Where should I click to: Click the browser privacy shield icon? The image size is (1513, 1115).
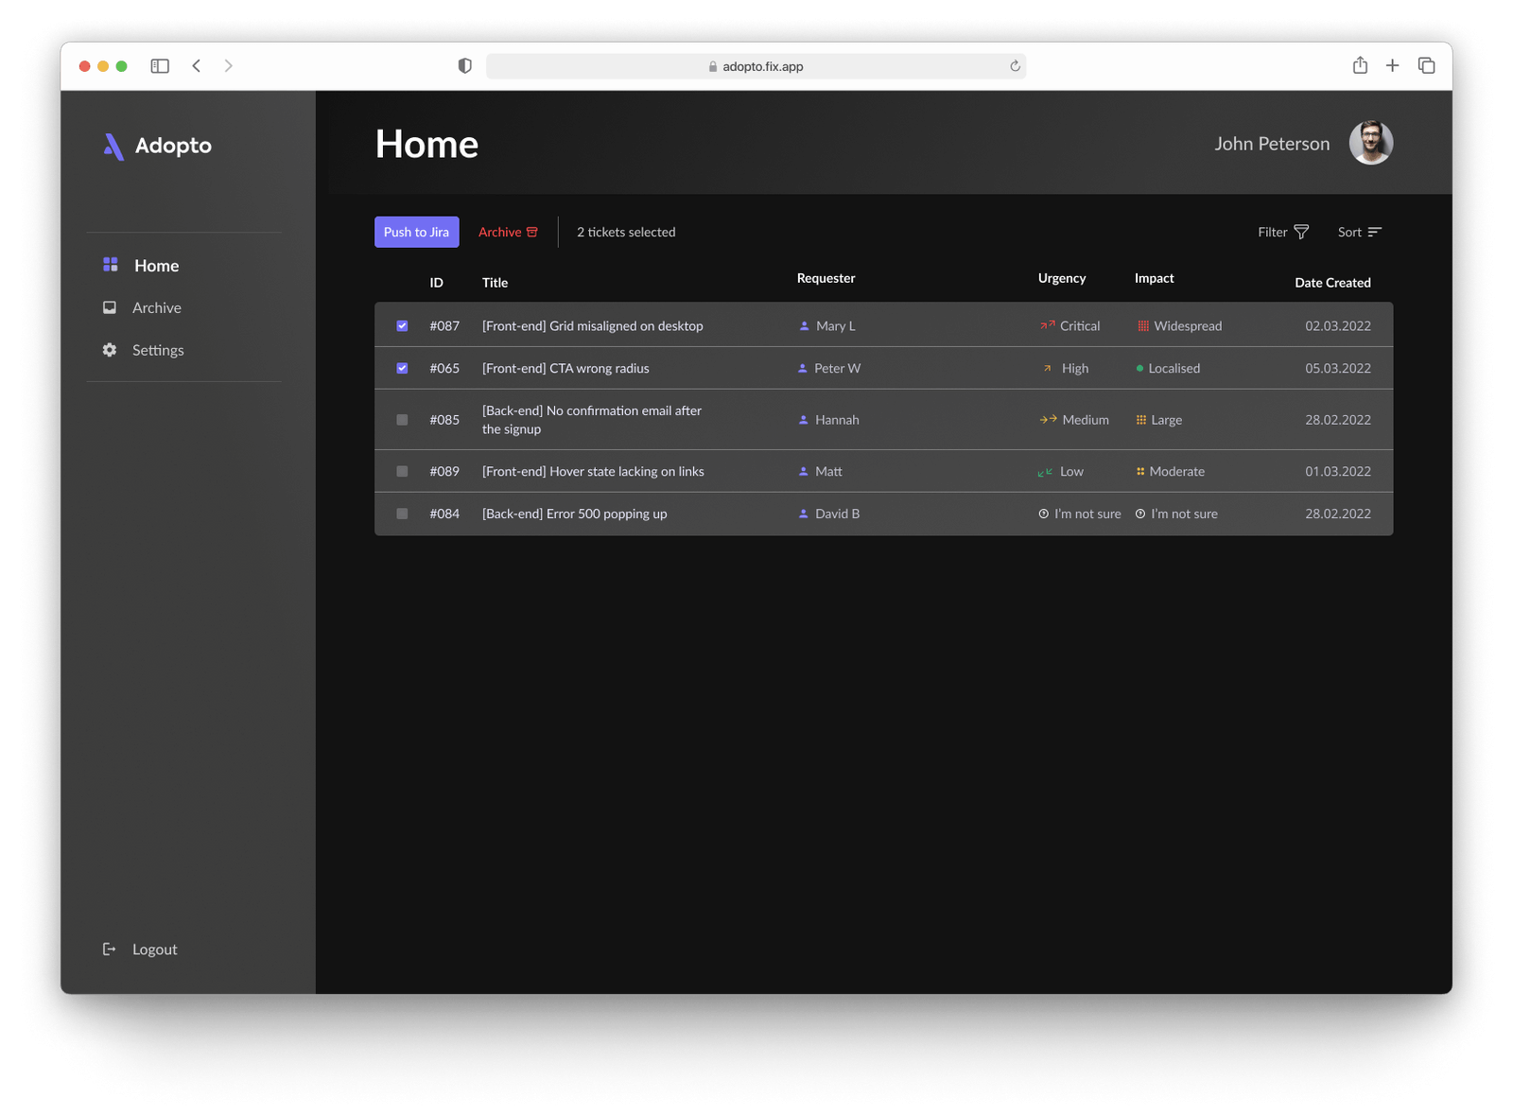464,66
